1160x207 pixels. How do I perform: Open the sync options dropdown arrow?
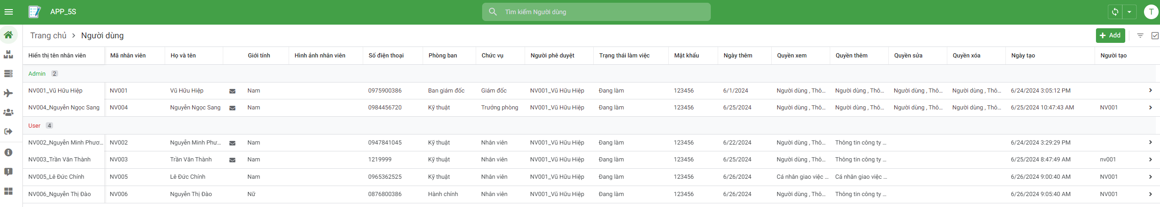pyautogui.click(x=1129, y=12)
